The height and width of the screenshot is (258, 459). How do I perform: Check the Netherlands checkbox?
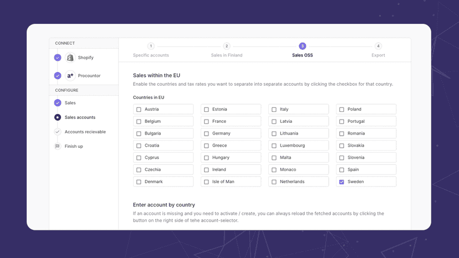coord(274,182)
